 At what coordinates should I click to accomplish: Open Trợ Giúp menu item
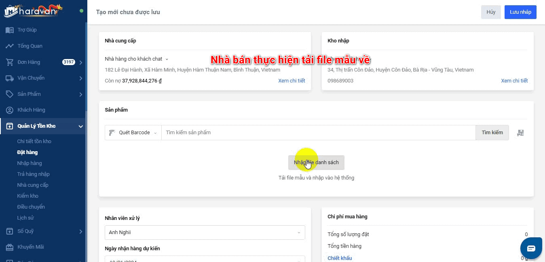pyautogui.click(x=27, y=30)
